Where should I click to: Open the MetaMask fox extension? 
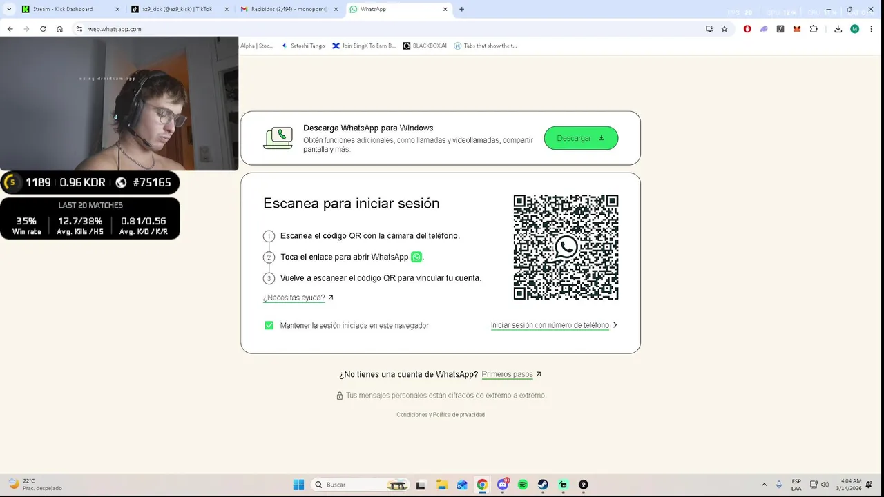797,29
